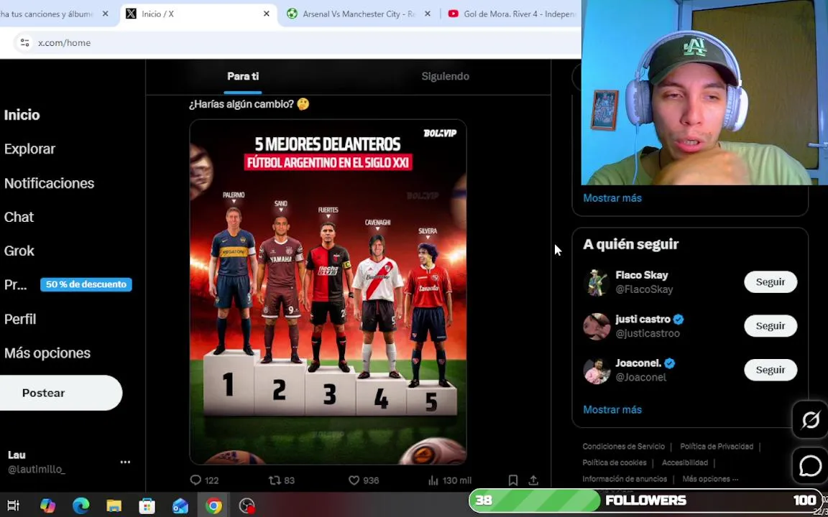This screenshot has height=517, width=828.
Task: Click Mostrar más above A quién seguir
Action: (612, 198)
